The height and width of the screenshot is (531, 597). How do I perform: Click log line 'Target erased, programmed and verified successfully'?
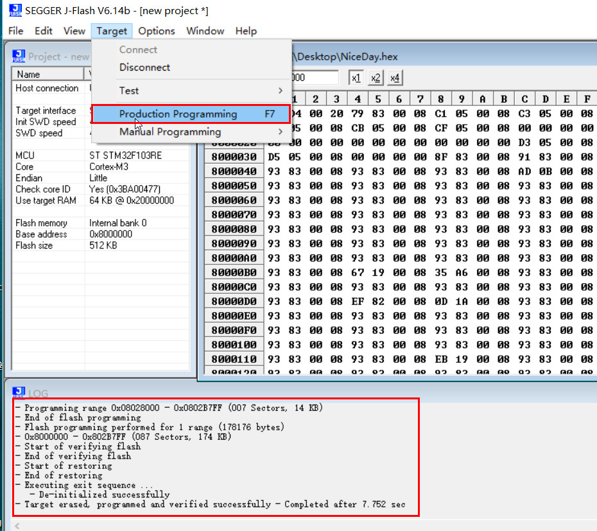tap(148, 504)
